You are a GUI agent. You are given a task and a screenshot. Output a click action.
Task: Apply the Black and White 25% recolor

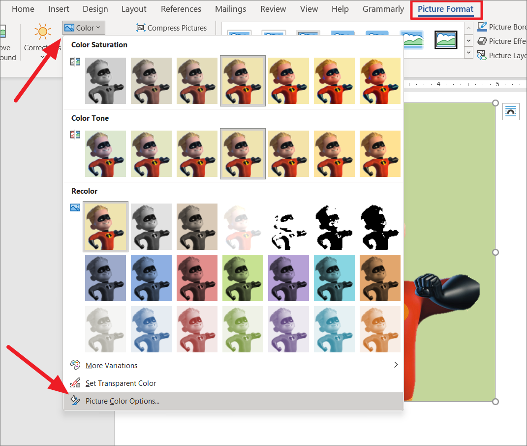click(x=288, y=227)
